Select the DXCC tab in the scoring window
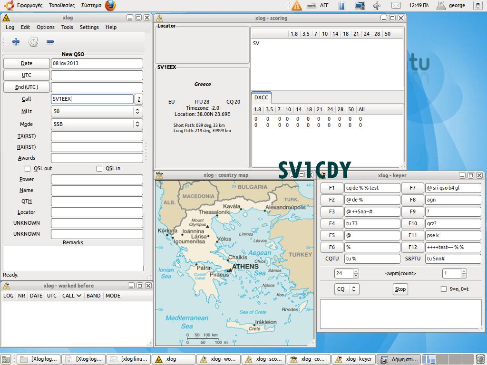This screenshot has height=365, width=487. click(261, 97)
